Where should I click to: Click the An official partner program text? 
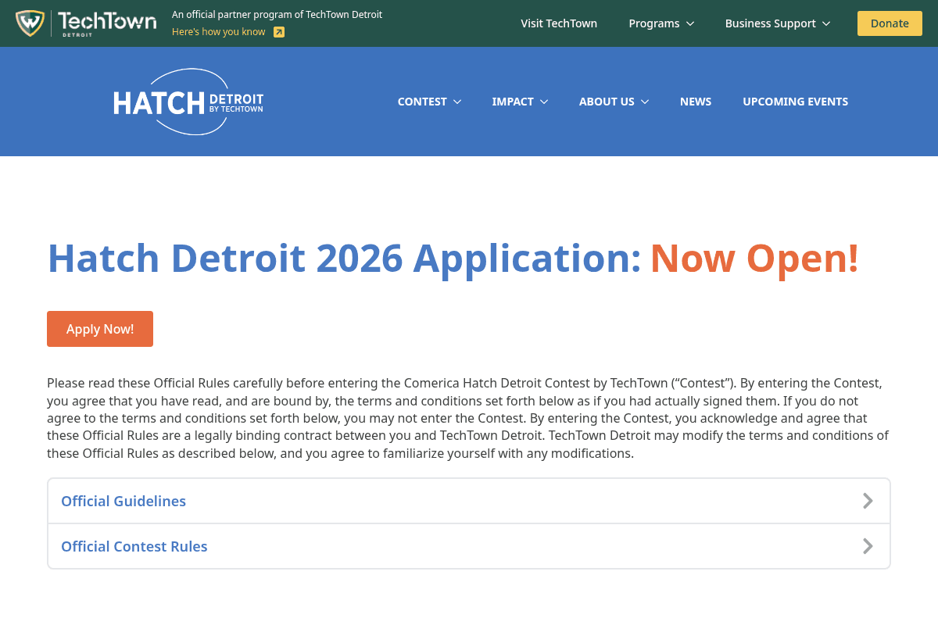(277, 14)
